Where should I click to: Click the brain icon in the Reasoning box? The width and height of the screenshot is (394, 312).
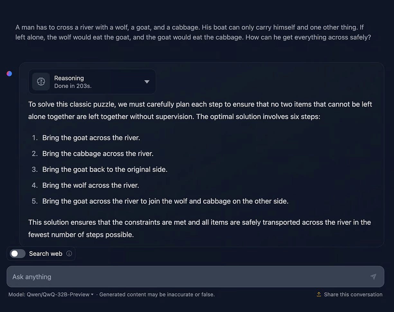(x=41, y=82)
